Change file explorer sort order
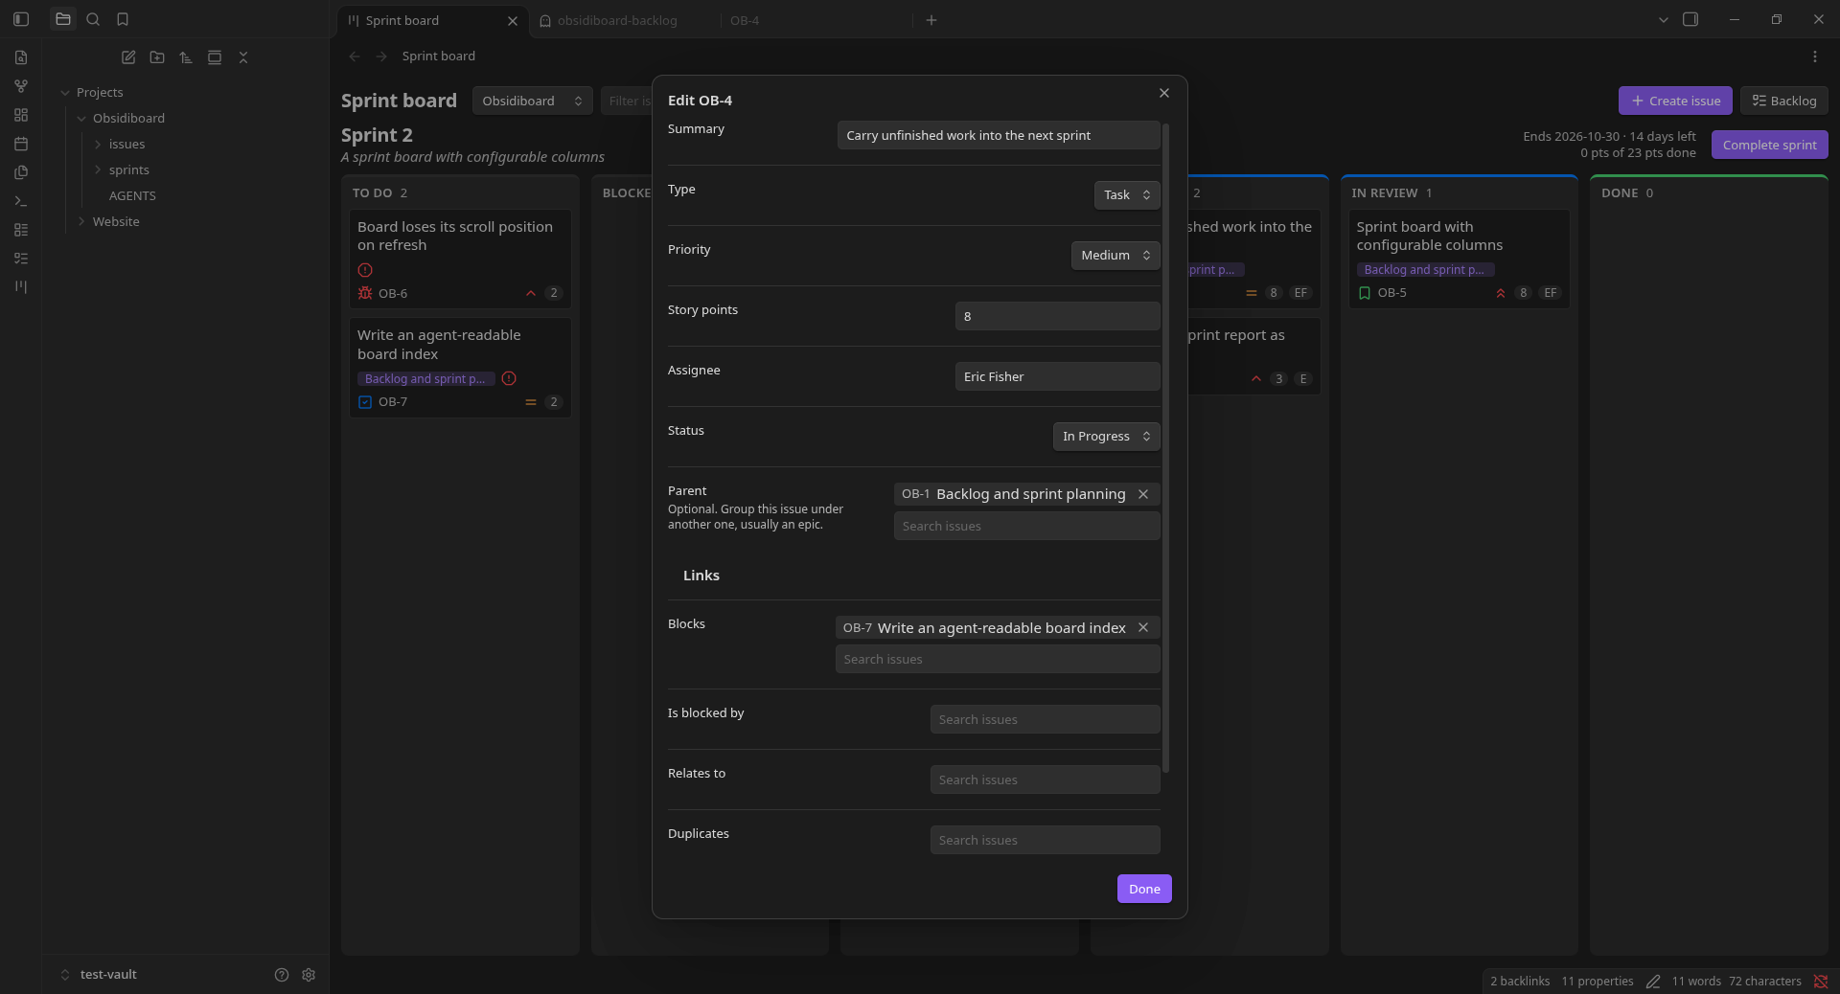 point(186,57)
